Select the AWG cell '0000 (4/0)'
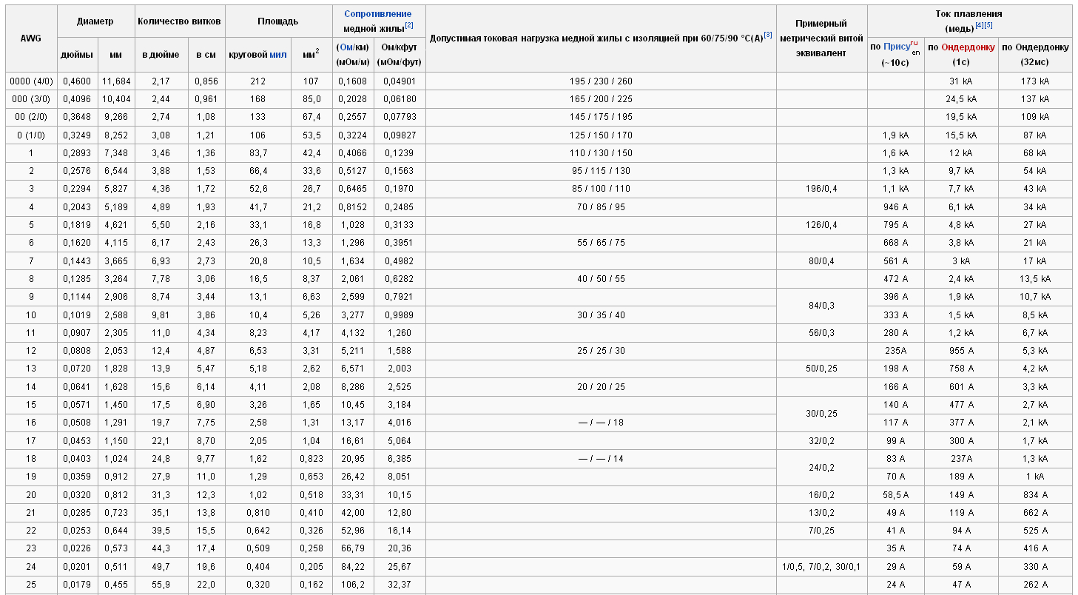 [30, 81]
